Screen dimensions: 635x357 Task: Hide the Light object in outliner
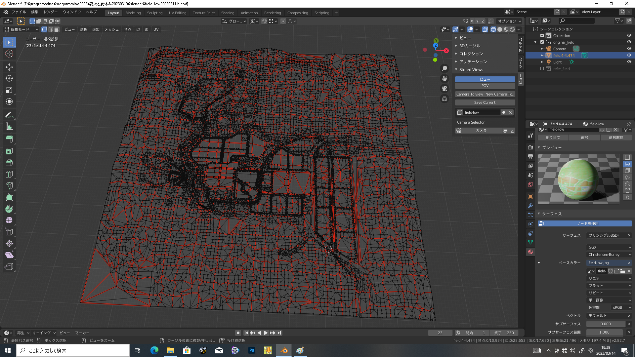[x=629, y=62]
